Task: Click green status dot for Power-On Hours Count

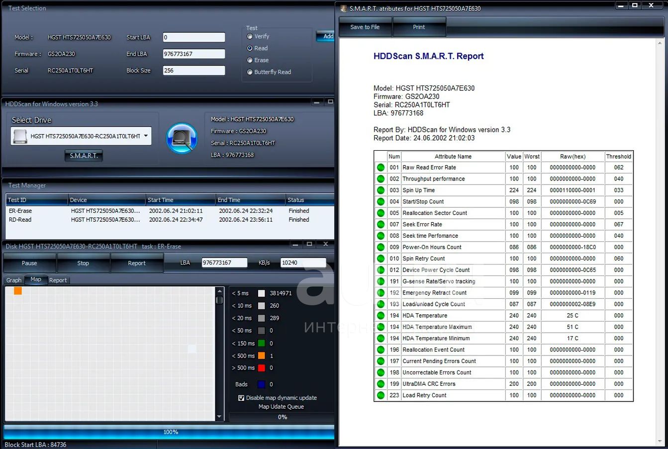Action: coord(381,247)
